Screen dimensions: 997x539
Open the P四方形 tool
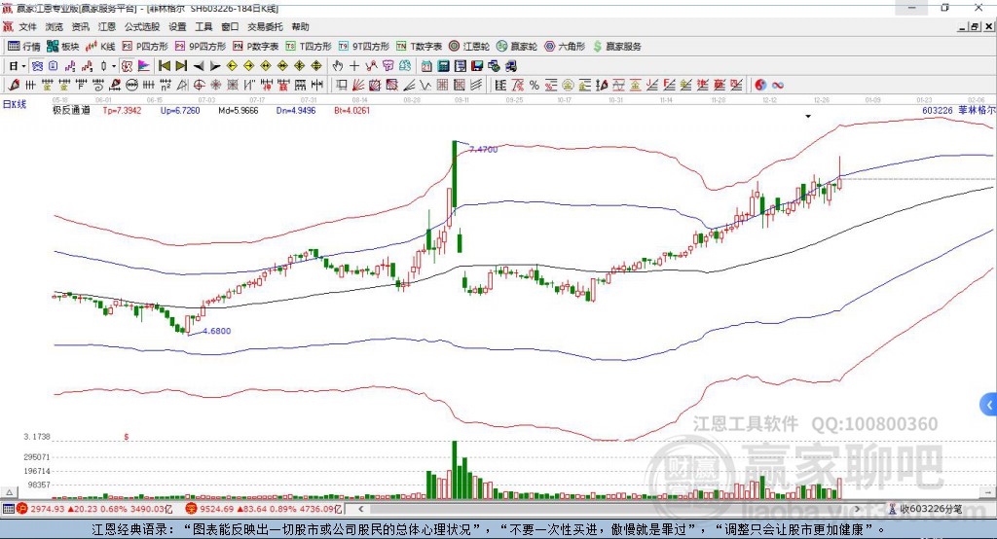pyautogui.click(x=145, y=47)
